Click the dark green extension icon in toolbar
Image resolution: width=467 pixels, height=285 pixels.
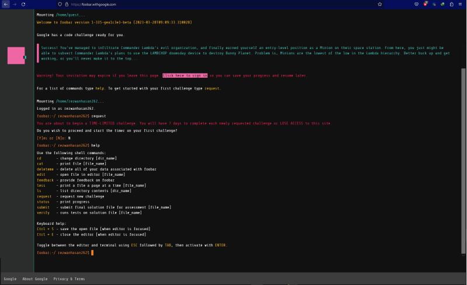434,4
